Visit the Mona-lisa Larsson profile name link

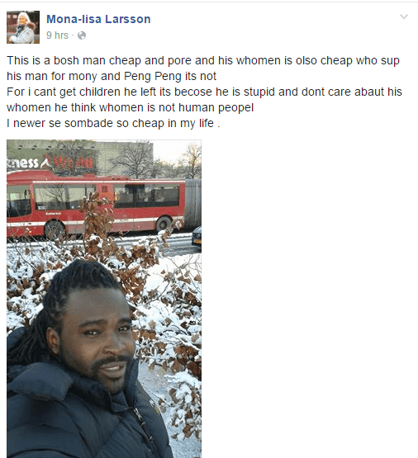tap(98, 19)
